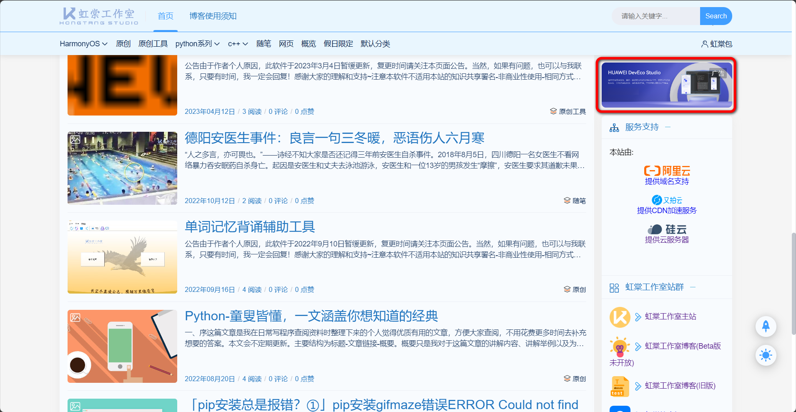Collapse the 虹棠工作室站群 panel

point(693,287)
